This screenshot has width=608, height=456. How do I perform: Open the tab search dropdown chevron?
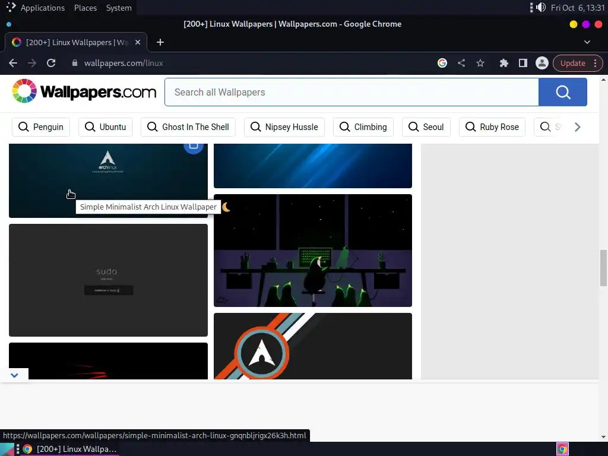tap(587, 42)
